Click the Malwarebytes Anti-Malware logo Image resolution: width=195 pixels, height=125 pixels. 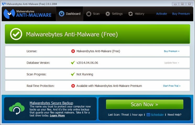tap(27, 14)
